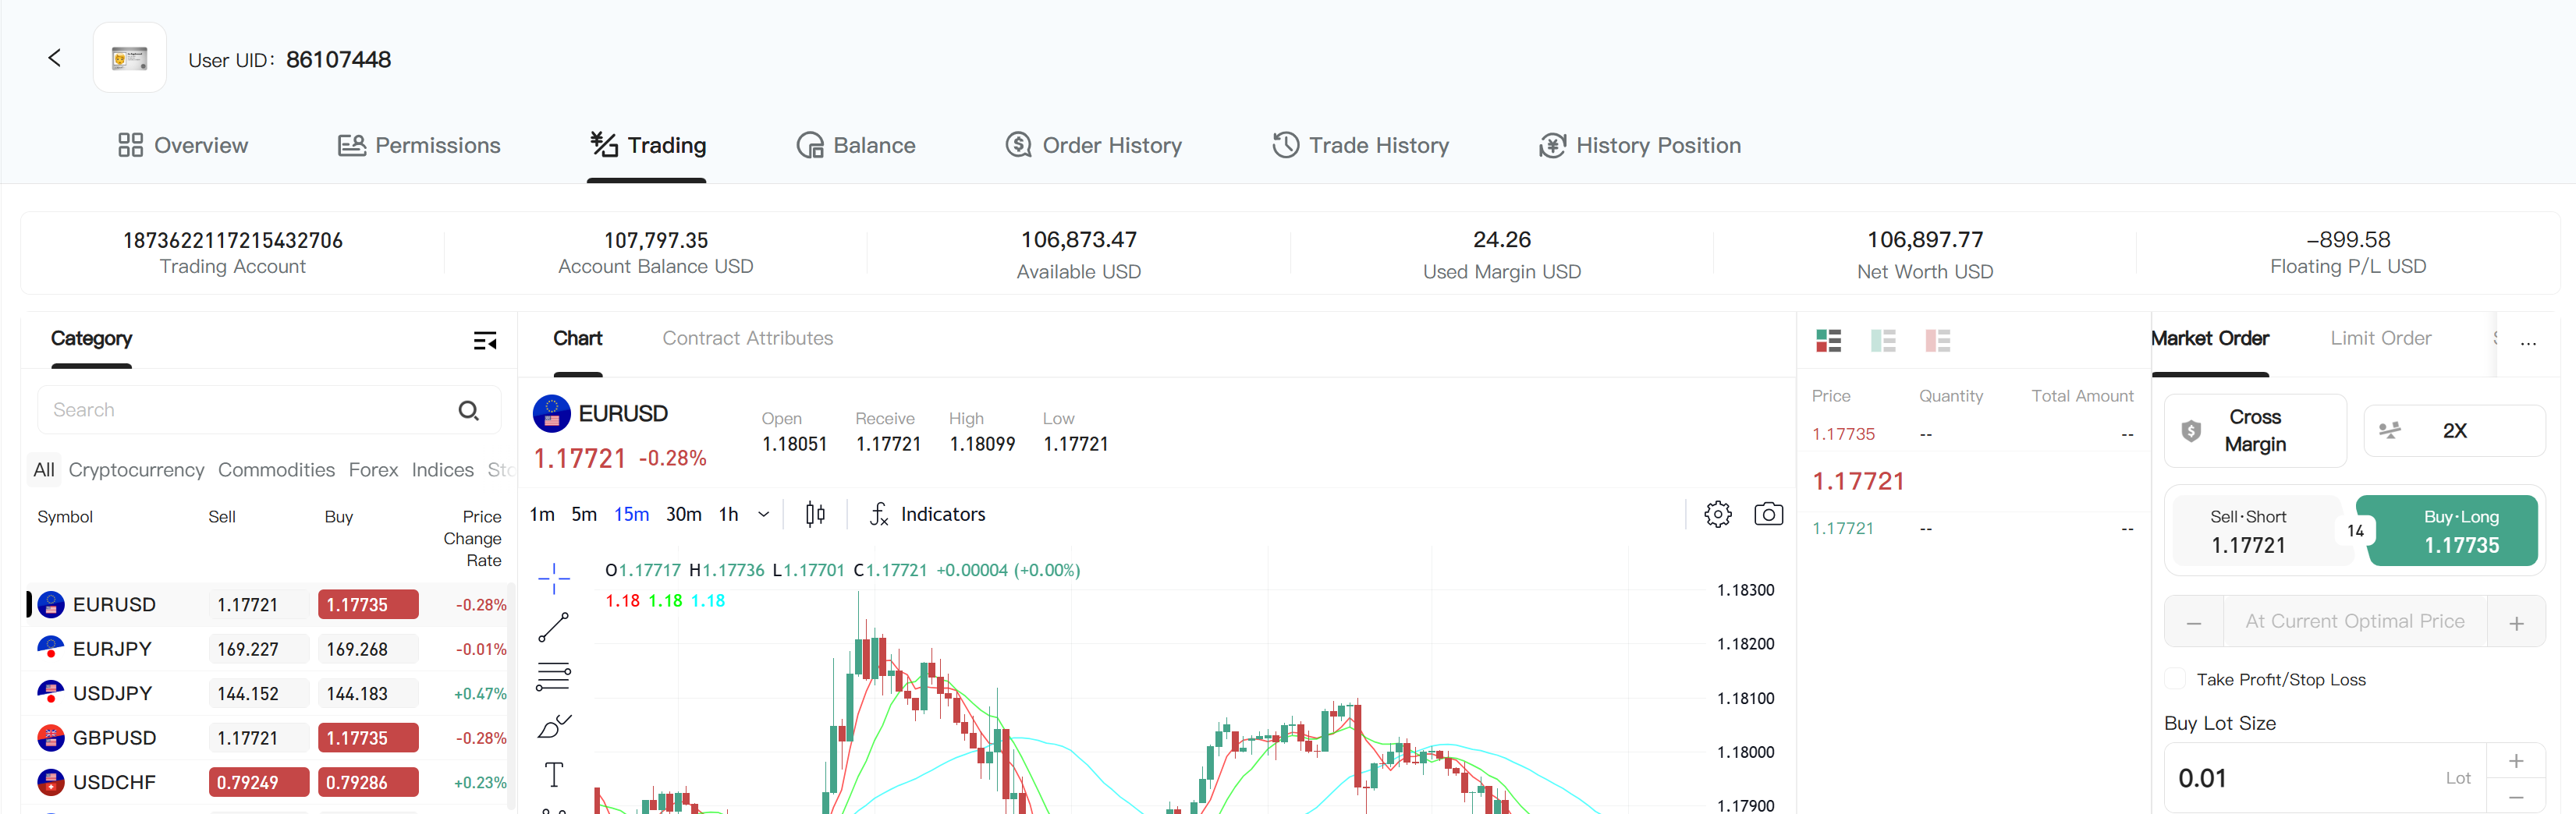Switch to Market Order tab
Image resolution: width=2576 pixels, height=814 pixels.
(x=2210, y=338)
